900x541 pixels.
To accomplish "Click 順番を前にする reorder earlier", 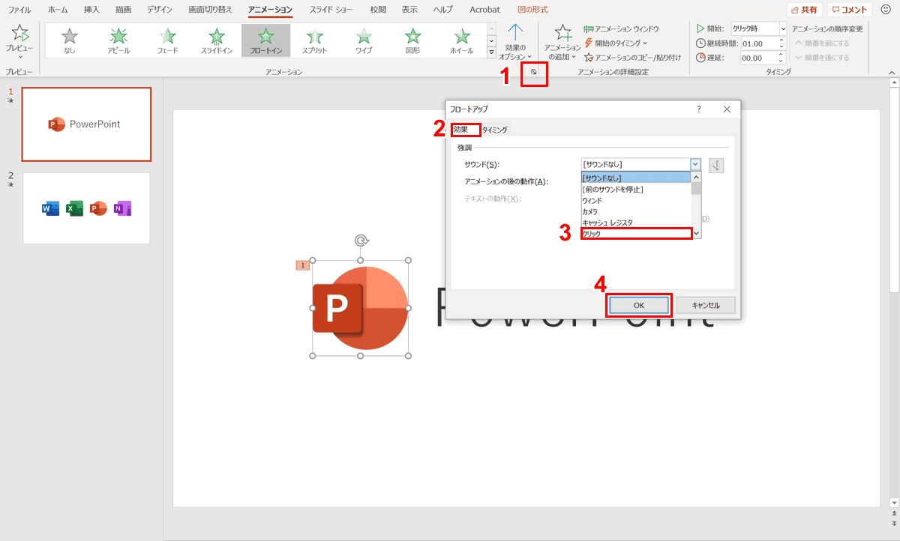I will (x=822, y=43).
